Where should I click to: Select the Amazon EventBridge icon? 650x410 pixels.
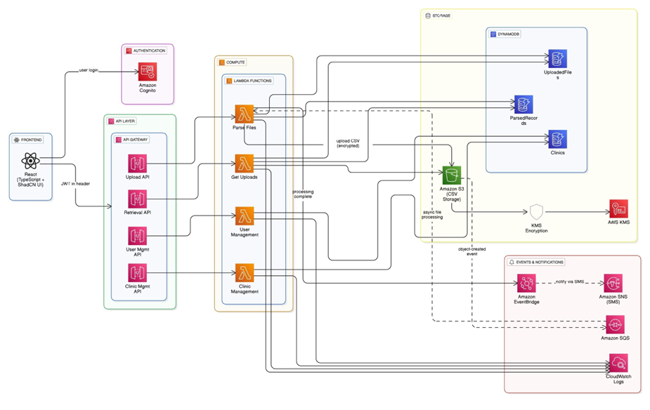point(526,284)
